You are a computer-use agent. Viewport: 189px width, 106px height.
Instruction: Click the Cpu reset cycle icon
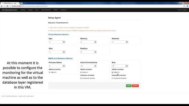pos(64,42)
